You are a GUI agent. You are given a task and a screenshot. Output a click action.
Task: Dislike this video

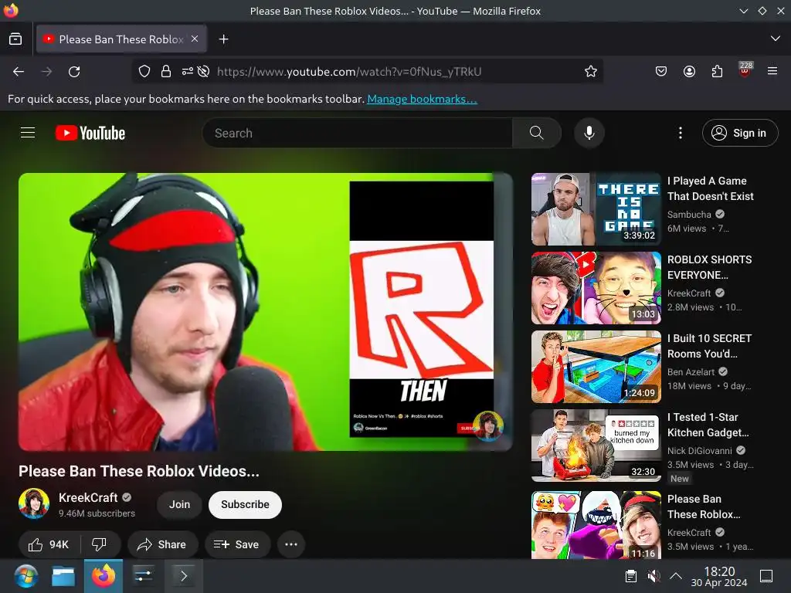click(x=100, y=544)
